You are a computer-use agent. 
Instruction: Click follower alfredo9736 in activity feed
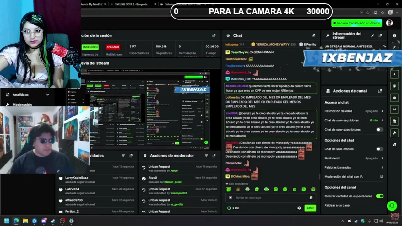74,200
